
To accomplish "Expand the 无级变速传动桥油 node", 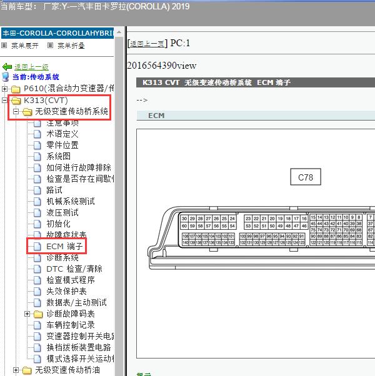I will pos(16,370).
